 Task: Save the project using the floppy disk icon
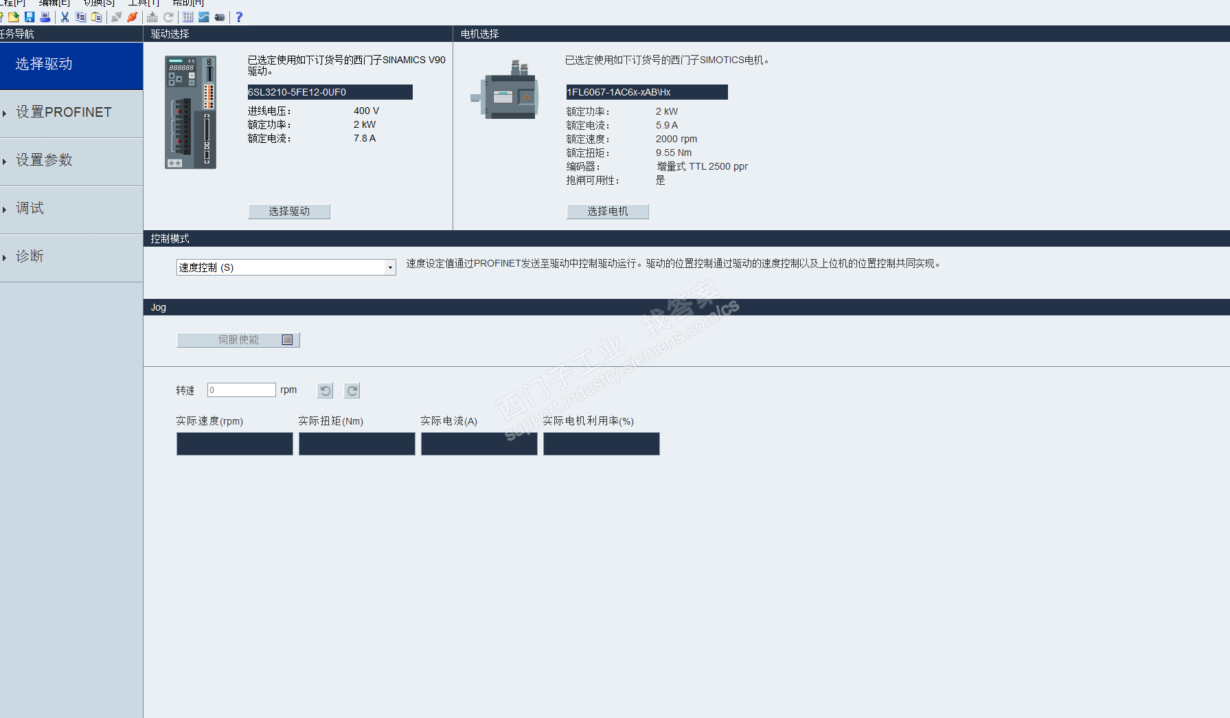pyautogui.click(x=30, y=17)
